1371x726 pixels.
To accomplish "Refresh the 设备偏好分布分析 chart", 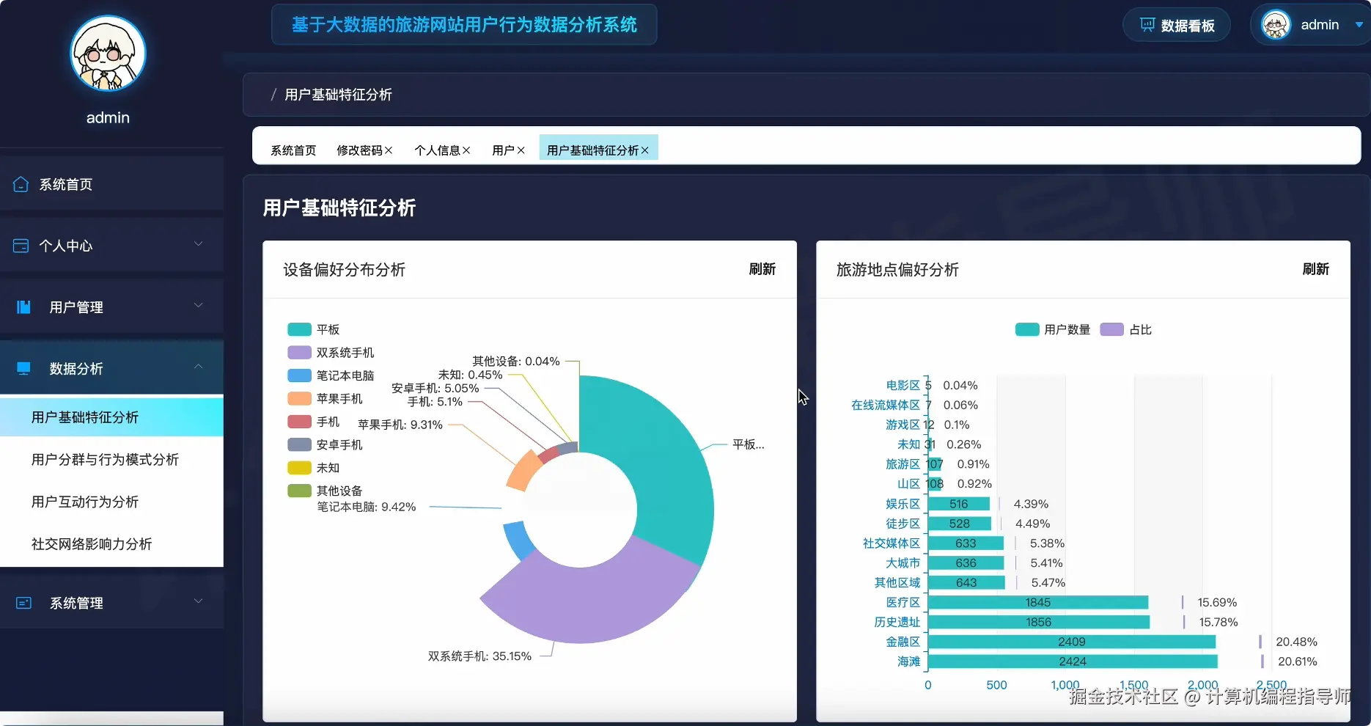I will (x=762, y=269).
